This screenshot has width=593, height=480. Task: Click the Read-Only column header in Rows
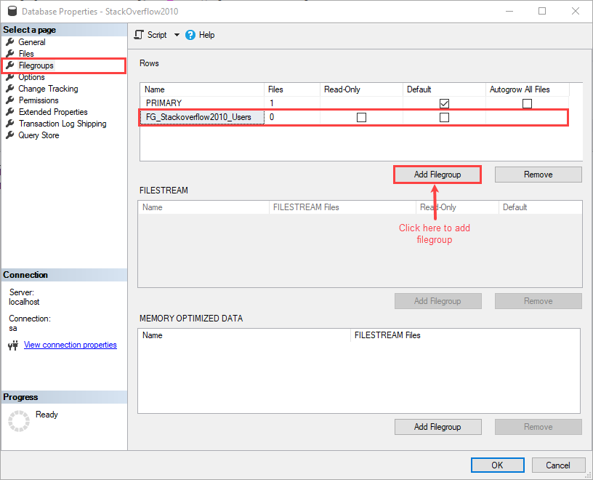(362, 89)
